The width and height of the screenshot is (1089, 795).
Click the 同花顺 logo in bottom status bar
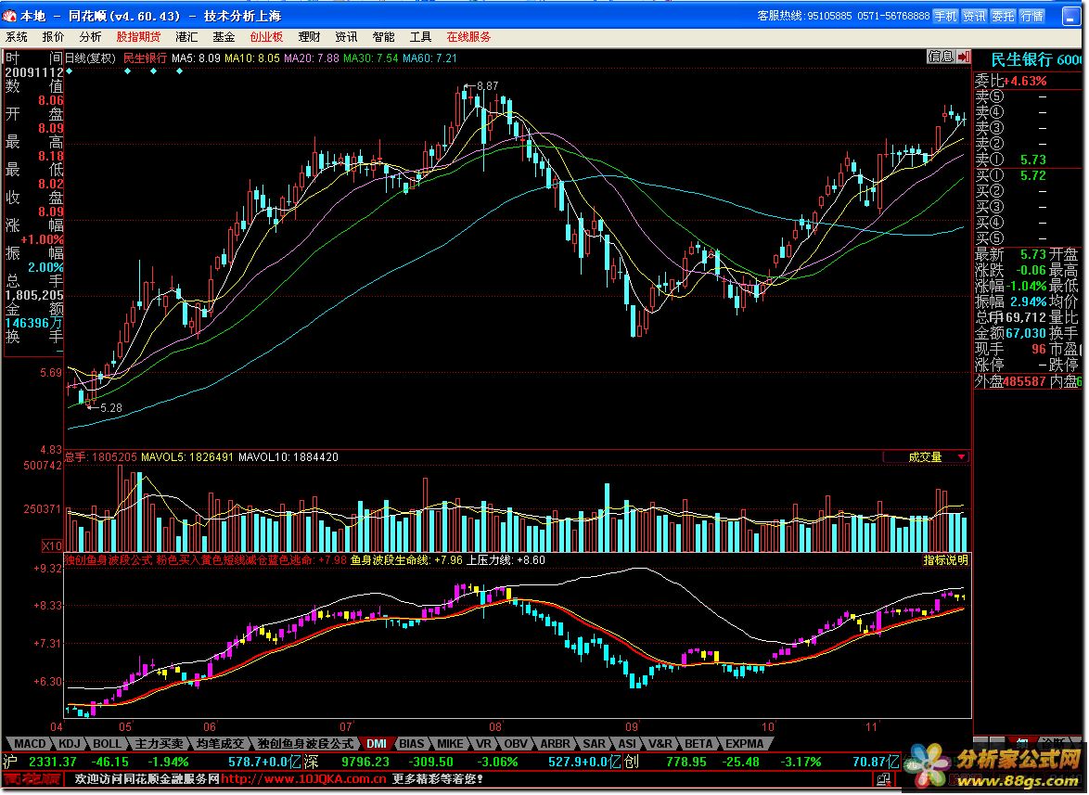(x=32, y=780)
